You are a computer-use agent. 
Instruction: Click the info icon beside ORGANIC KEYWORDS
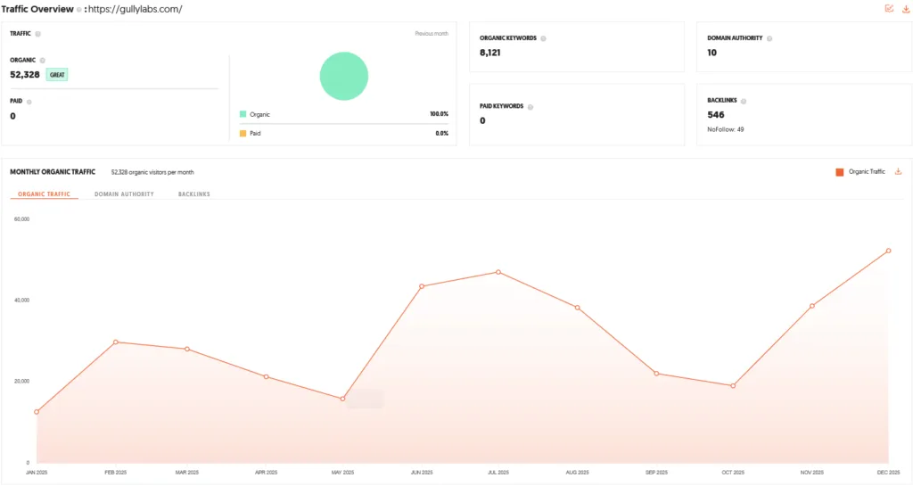(x=543, y=38)
